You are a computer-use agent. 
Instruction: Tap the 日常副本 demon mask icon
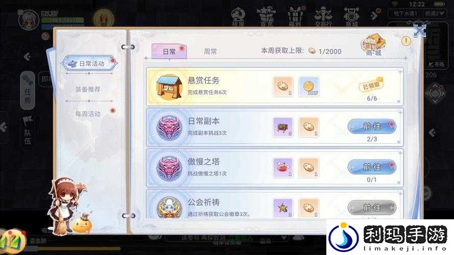170,127
